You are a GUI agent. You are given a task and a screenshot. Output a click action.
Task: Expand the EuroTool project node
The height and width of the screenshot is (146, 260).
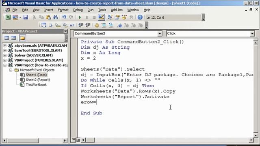tap(5, 50)
